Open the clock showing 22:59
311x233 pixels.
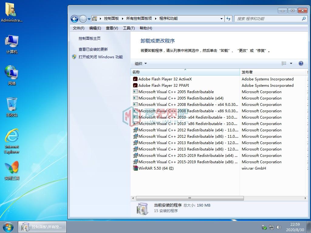coord(295,227)
